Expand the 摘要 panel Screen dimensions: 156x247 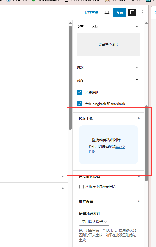pyautogui.click(x=108, y=67)
